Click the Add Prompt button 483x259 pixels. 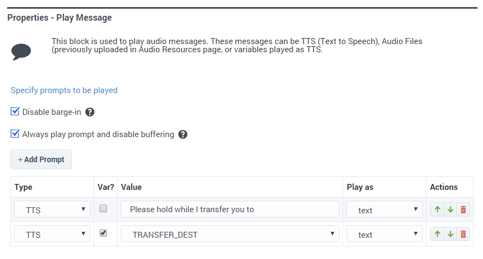click(41, 159)
